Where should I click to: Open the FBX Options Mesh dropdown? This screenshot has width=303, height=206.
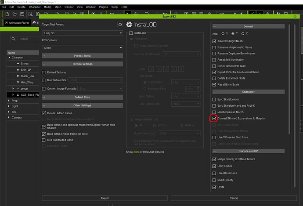[x=82, y=48]
